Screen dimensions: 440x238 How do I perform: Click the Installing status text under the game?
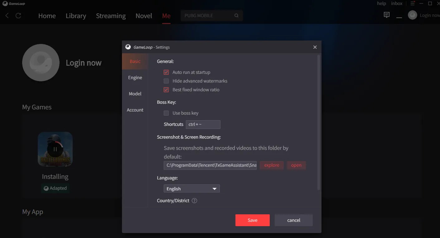[x=55, y=177]
